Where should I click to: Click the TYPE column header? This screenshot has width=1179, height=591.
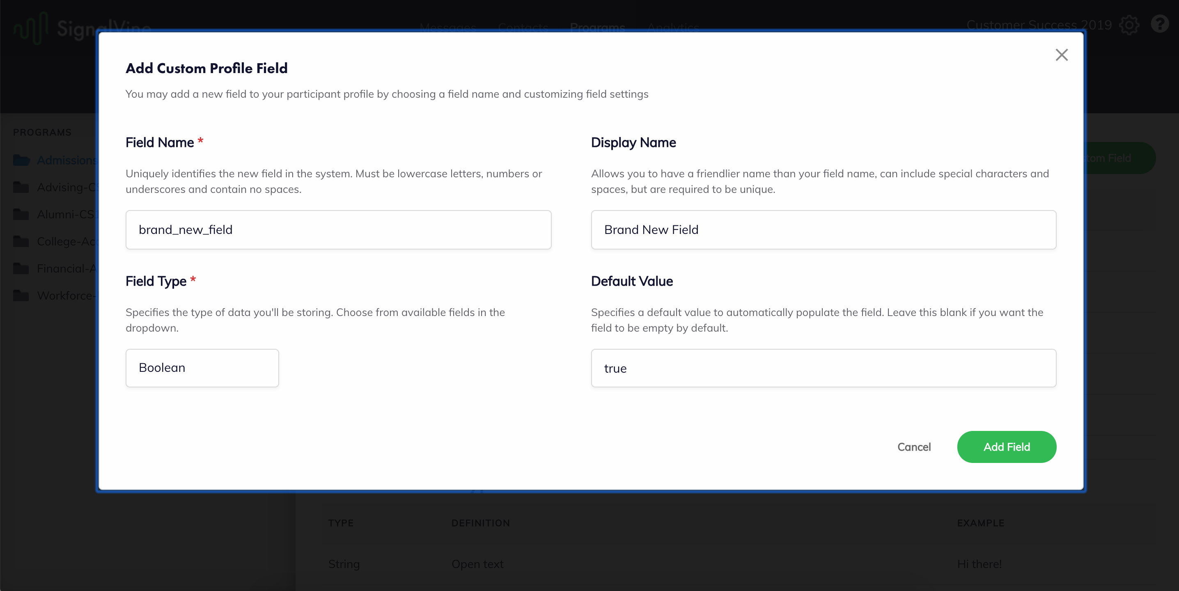(x=341, y=523)
